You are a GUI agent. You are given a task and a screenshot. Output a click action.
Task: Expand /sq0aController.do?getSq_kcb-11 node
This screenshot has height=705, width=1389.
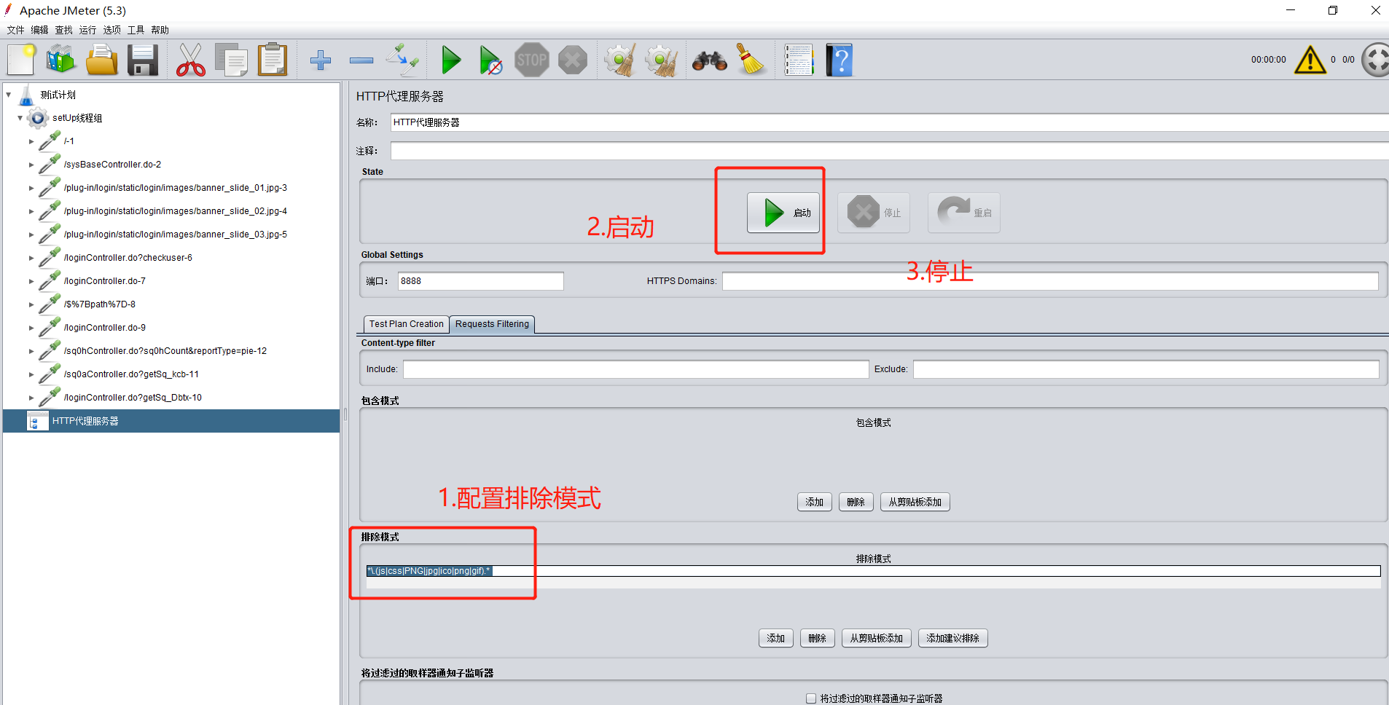point(31,374)
